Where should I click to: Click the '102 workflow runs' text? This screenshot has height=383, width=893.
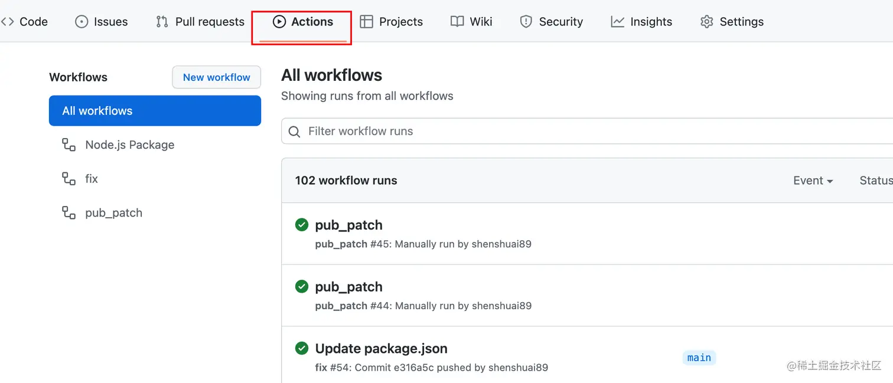click(346, 181)
